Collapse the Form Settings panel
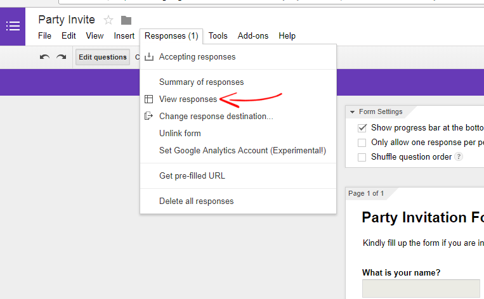 click(353, 112)
